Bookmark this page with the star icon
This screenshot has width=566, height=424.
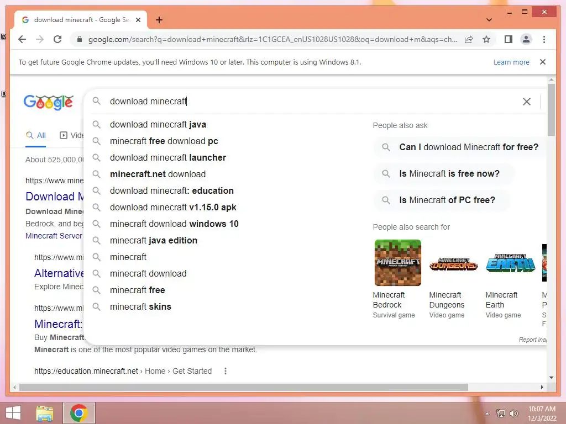[x=486, y=39]
